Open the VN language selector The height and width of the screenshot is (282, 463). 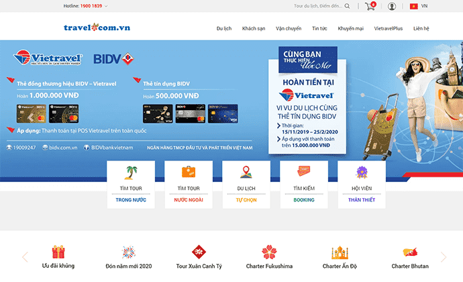424,6
